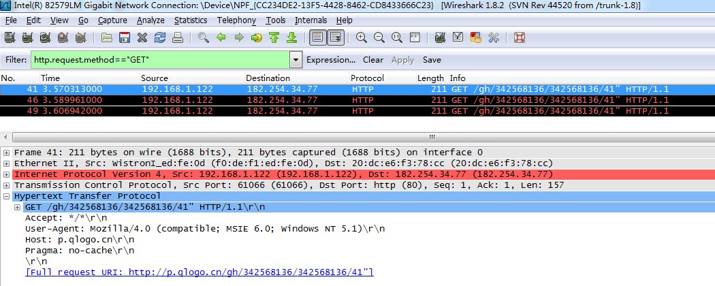
Task: Restart the running capture icon
Action: pos(81,37)
